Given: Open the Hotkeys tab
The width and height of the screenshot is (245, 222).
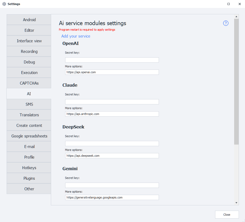Looking at the screenshot, I should [x=29, y=168].
